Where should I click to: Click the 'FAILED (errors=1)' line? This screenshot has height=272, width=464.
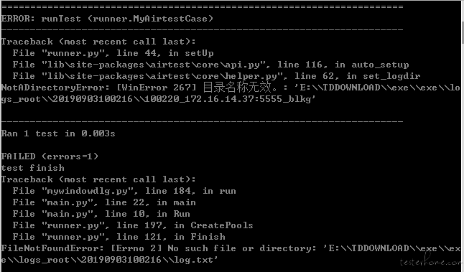pyautogui.click(x=50, y=156)
